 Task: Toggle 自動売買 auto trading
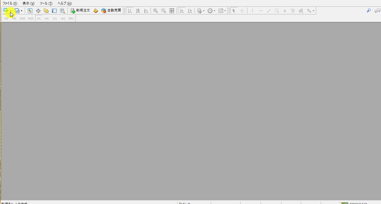tap(111, 11)
